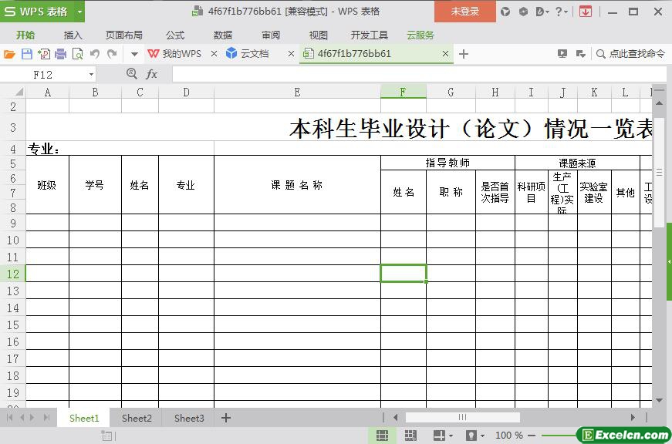This screenshot has width=672, height=444.
Task: Click the 指导教师 merged header cell
Action: (x=447, y=163)
